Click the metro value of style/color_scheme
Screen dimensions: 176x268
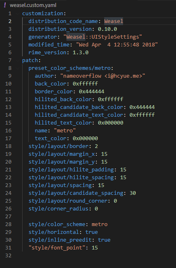tap(99, 224)
